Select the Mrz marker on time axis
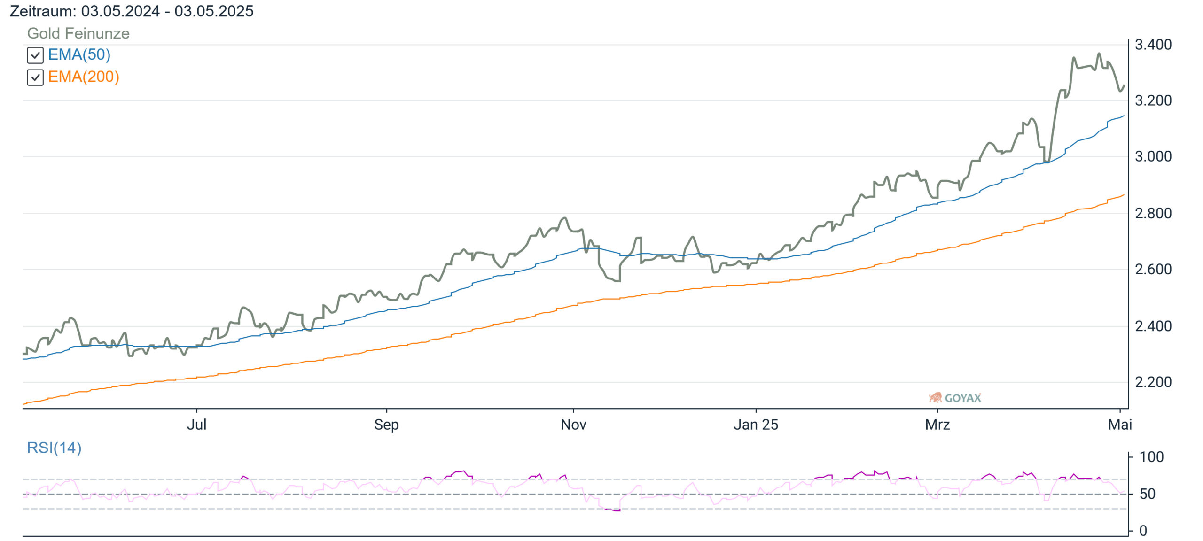Screen dimensions: 1203x541 point(937,425)
